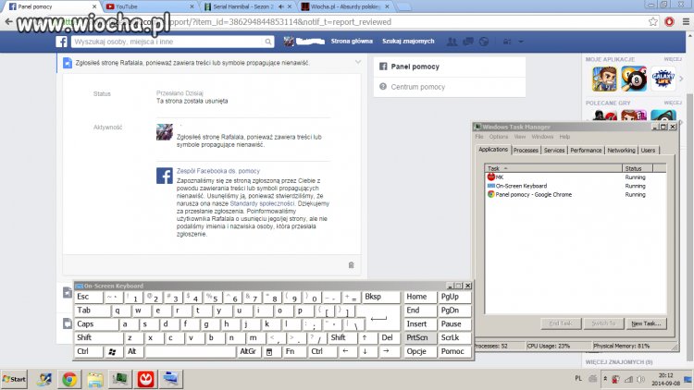
Task: Launch the first game icon under Moje Aplikacje
Action: (x=604, y=79)
